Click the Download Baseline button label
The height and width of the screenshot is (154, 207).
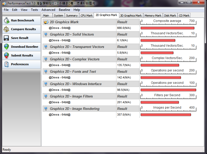pyautogui.click(x=25, y=47)
